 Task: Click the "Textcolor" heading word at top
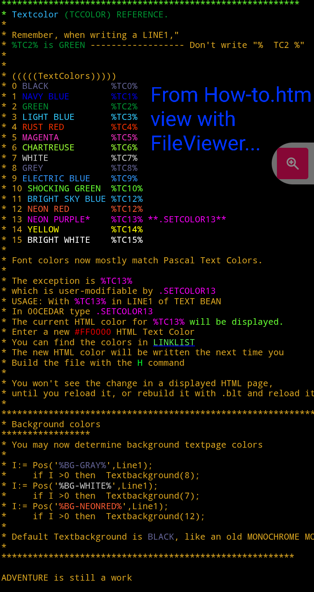click(x=35, y=14)
